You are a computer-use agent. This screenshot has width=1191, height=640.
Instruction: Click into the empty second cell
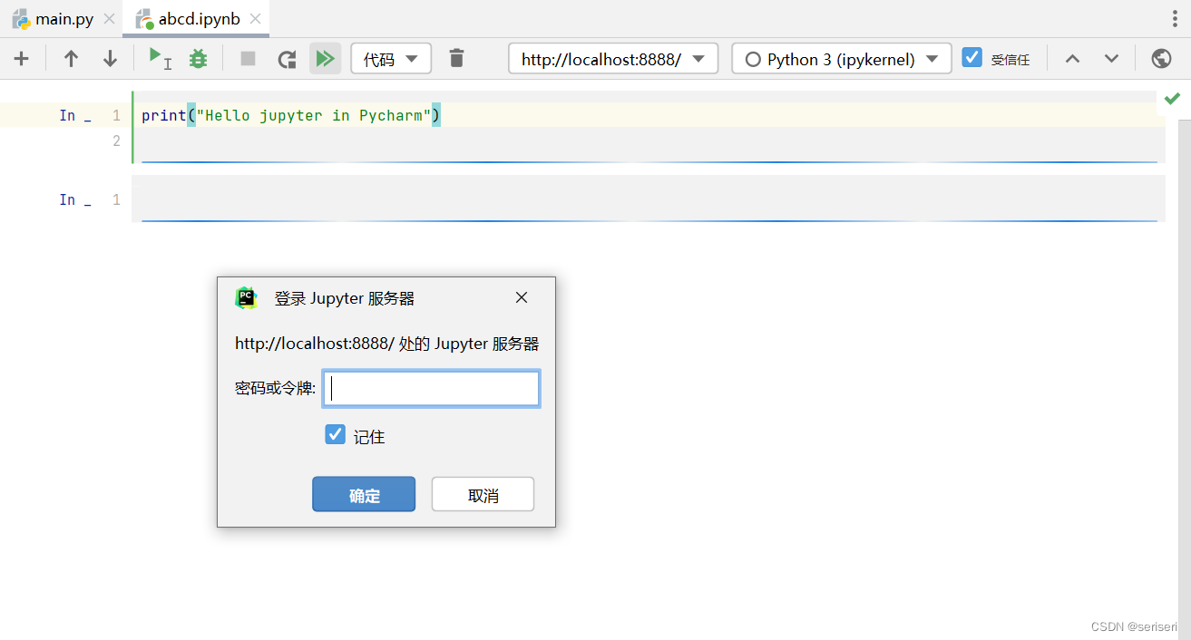click(648, 199)
